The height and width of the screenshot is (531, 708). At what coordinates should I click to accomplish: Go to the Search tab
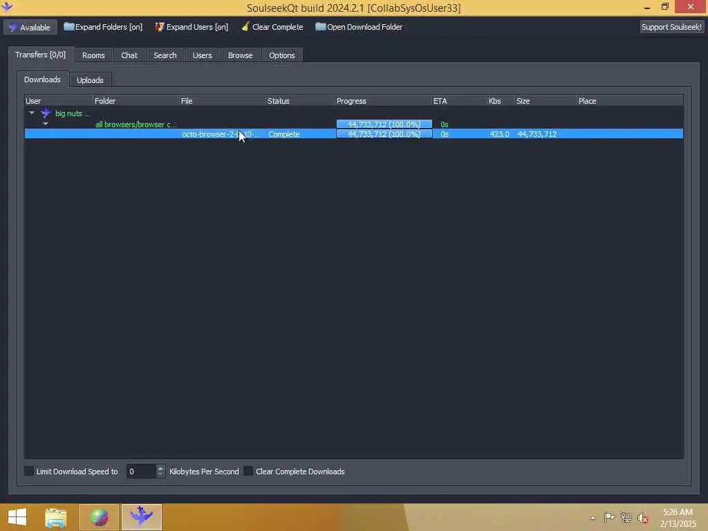point(165,55)
